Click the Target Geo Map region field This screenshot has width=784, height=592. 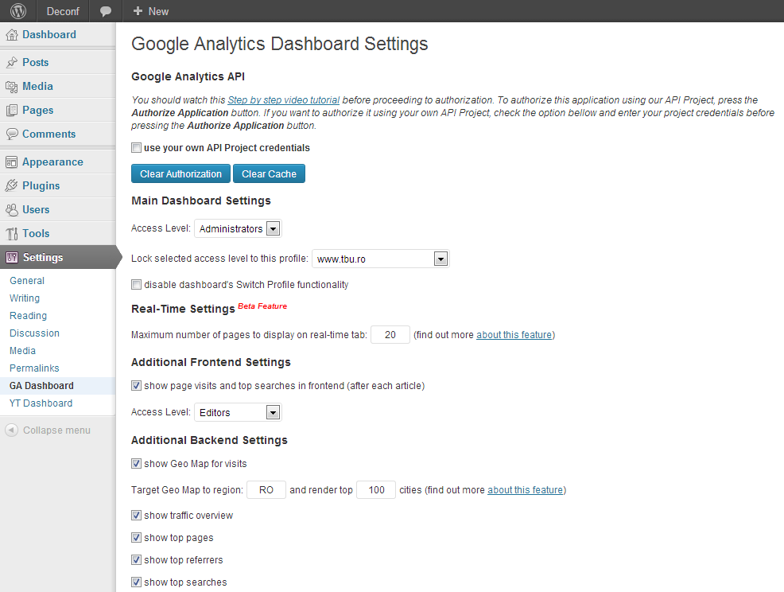point(266,490)
